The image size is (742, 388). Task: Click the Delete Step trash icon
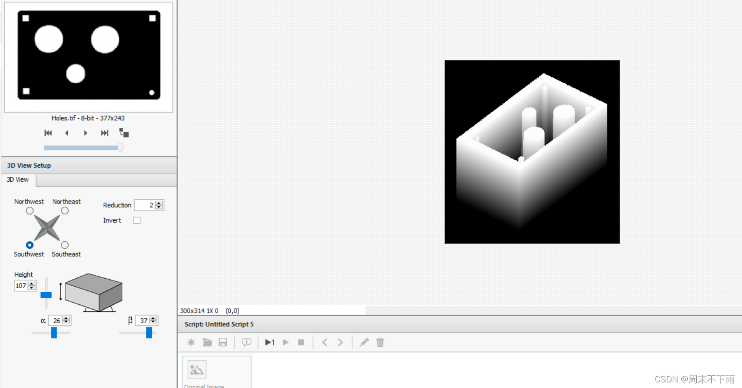380,342
